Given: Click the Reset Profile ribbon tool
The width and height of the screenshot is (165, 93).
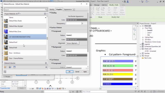Looking at the screenshot, I should click(103, 11).
